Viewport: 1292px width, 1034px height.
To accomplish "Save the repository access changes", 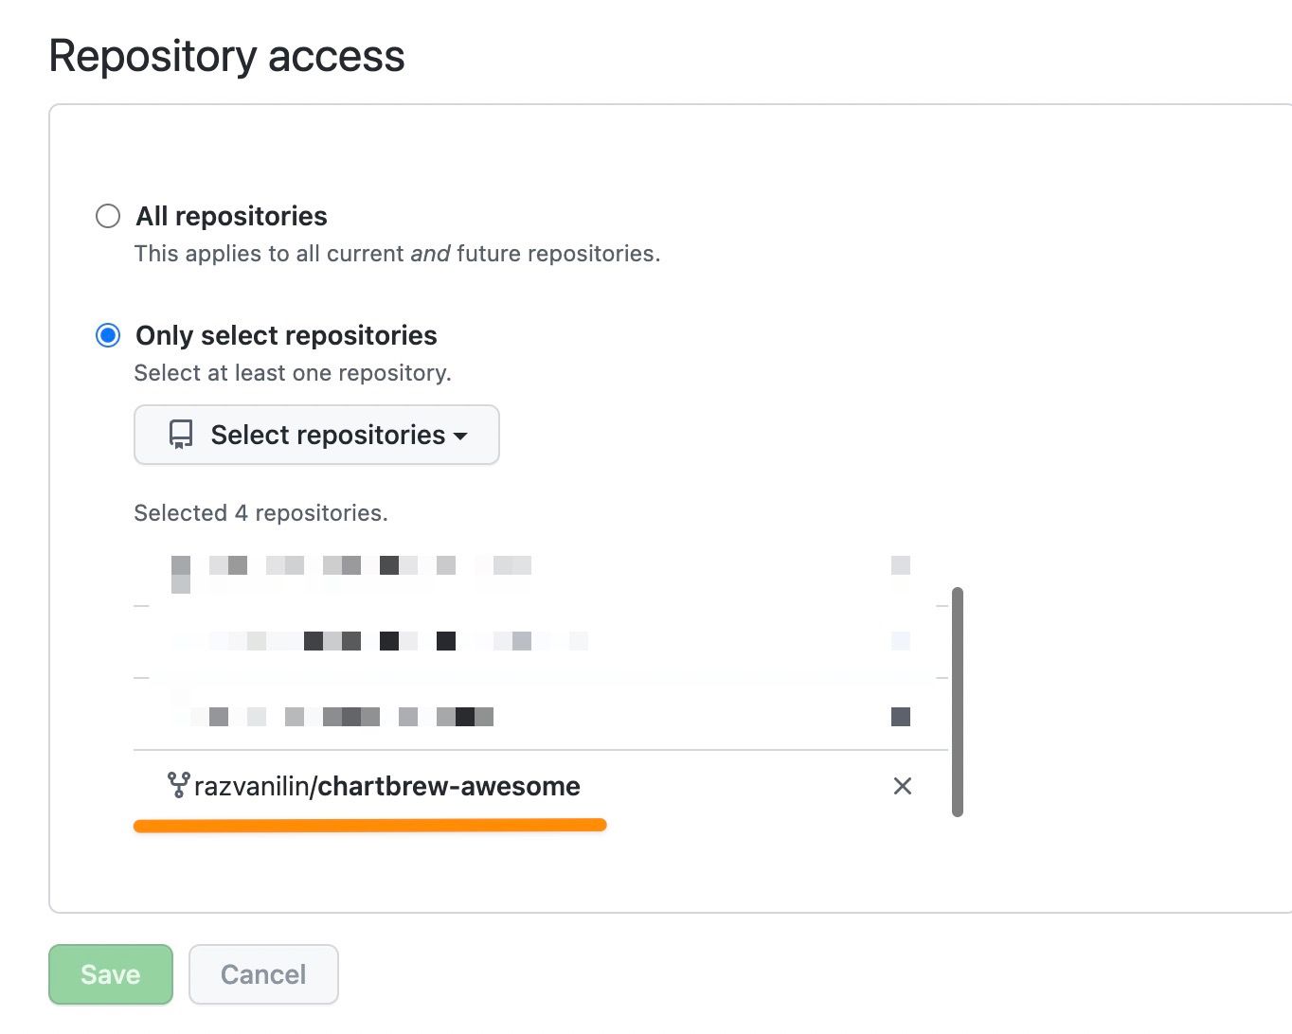I will coord(111,974).
